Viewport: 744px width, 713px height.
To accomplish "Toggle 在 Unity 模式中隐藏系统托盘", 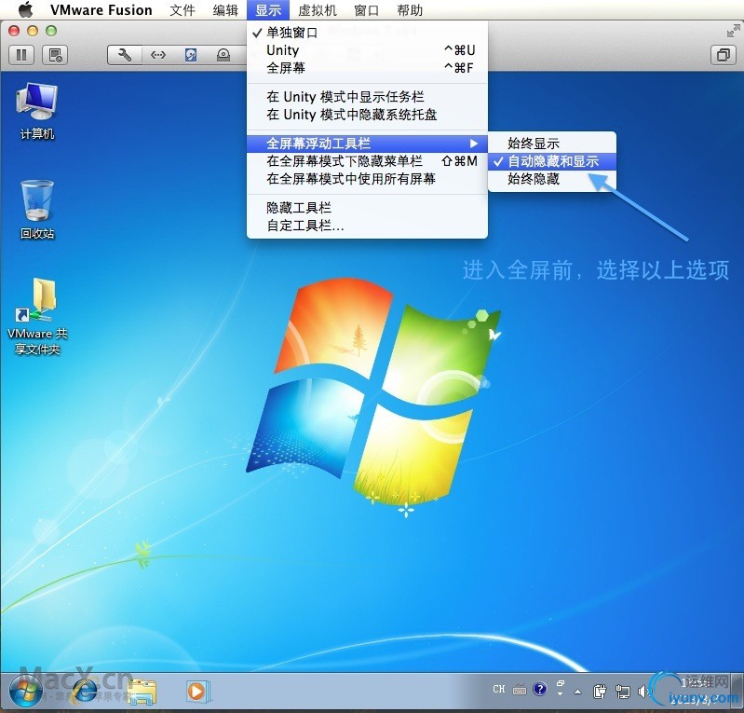I will tap(367, 115).
